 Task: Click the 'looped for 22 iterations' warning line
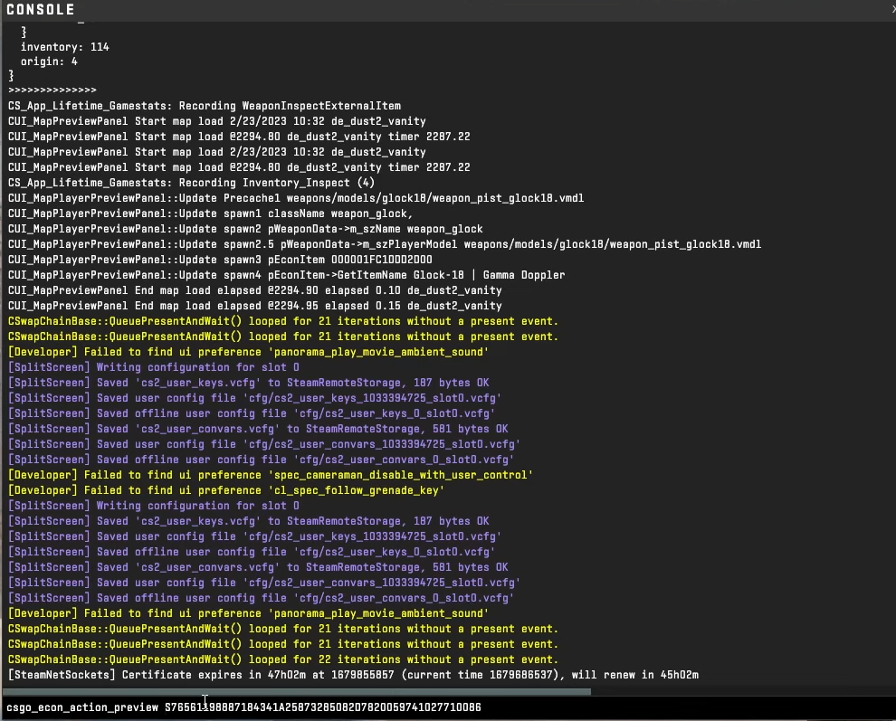coord(283,659)
